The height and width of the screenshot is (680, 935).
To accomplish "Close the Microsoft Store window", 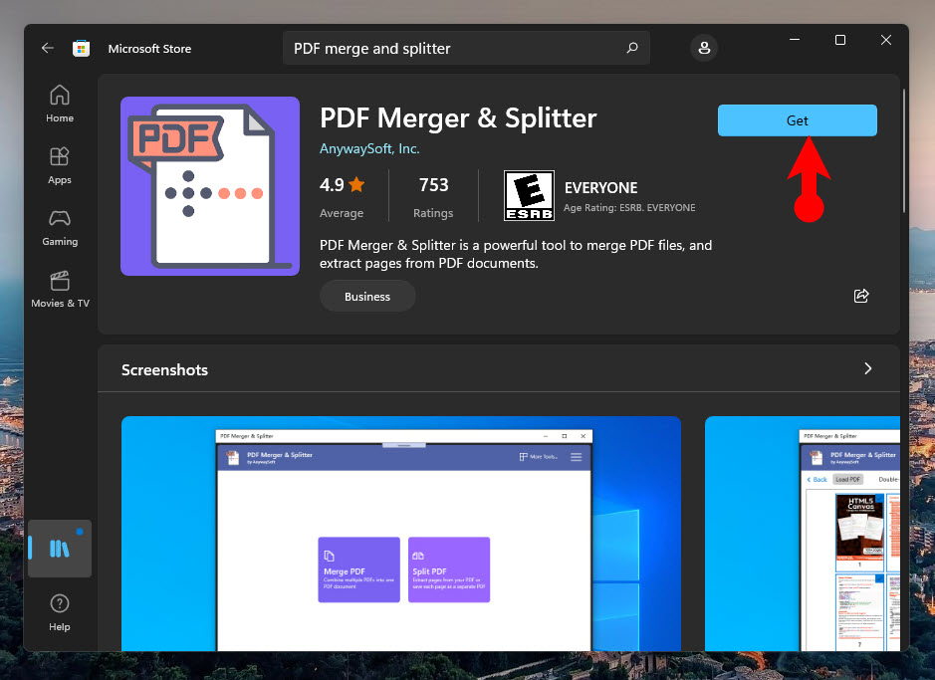I will (x=886, y=40).
